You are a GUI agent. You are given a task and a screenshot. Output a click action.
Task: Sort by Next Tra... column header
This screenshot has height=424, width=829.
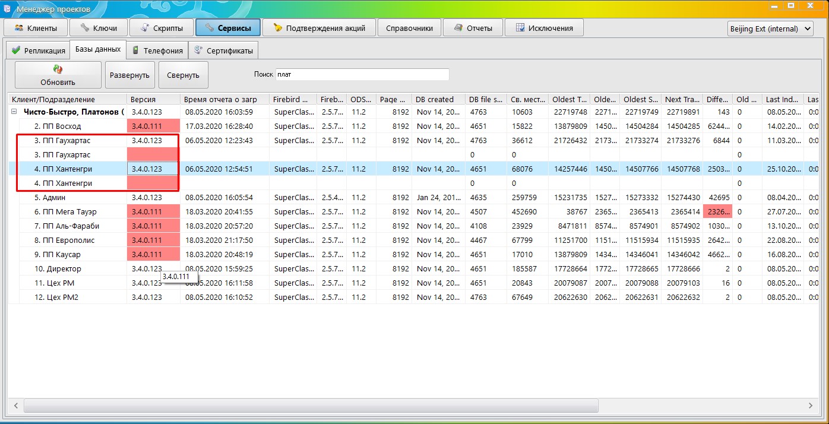pos(682,99)
